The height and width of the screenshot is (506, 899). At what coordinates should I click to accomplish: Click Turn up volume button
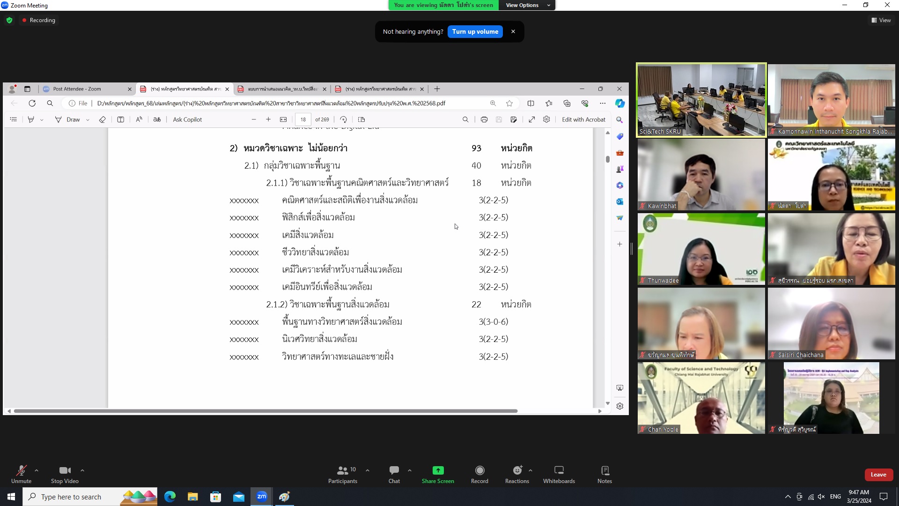point(475,31)
